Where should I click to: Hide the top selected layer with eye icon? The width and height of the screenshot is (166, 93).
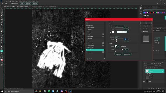point(144,71)
